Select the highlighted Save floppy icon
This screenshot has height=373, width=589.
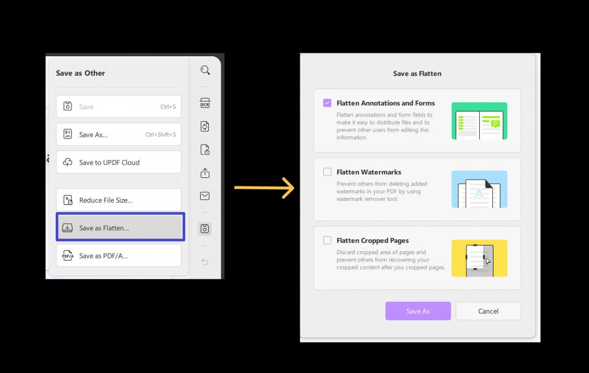(205, 228)
